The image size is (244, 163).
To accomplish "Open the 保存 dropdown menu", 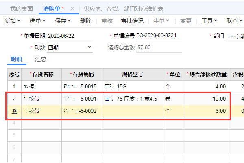I will coord(63,21).
